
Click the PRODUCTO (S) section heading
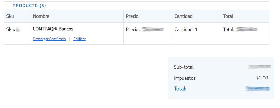click(29, 5)
